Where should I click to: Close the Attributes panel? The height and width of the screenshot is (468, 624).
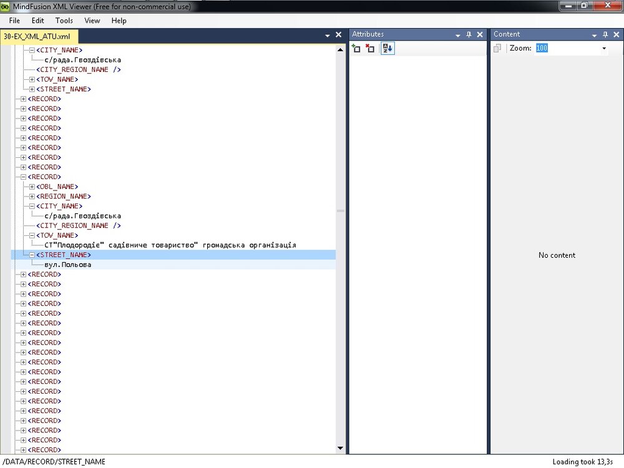(x=480, y=35)
